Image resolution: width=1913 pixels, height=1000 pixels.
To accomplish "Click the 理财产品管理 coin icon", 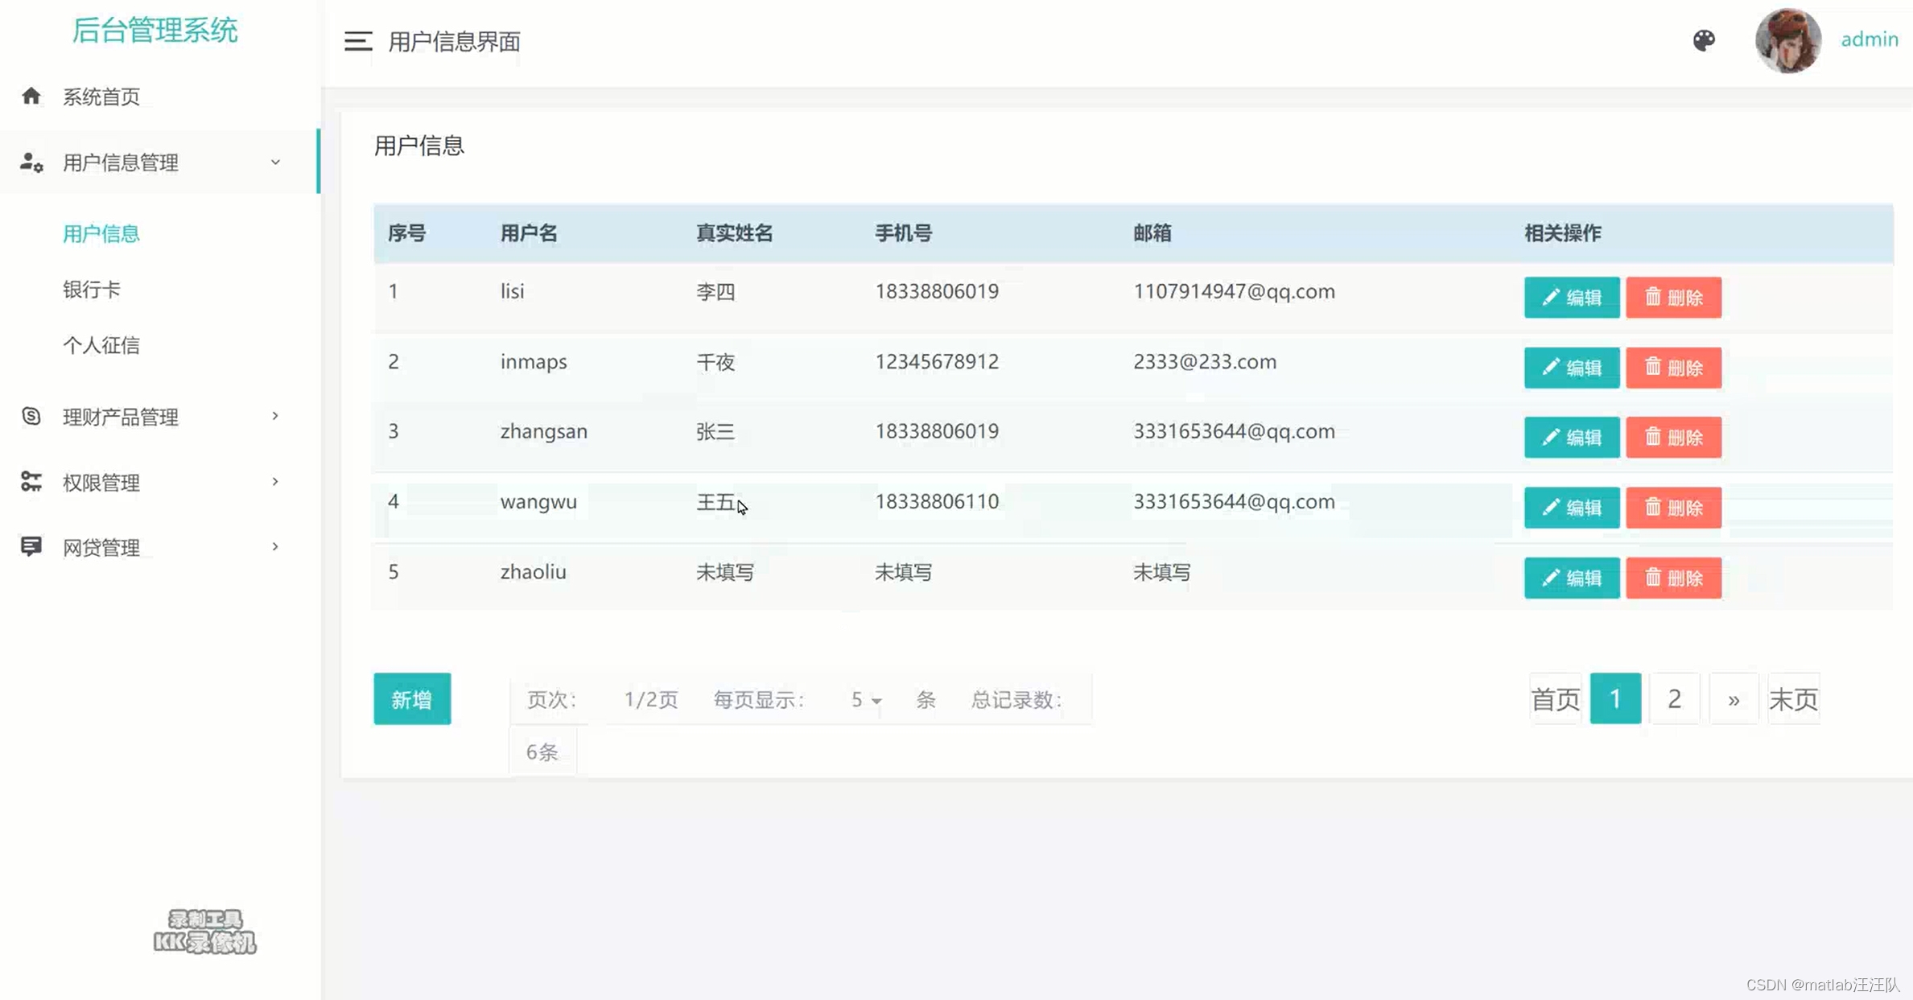I will [31, 416].
